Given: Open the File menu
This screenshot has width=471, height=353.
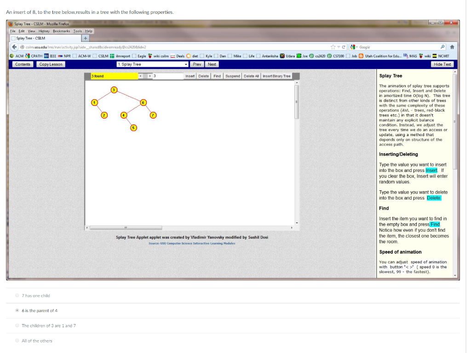Looking at the screenshot, I should (12, 31).
